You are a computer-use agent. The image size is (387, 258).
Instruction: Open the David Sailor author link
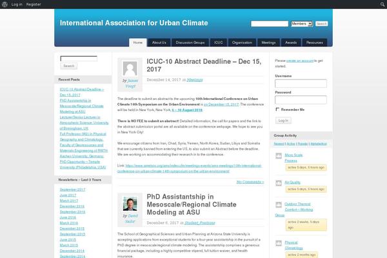[x=132, y=218]
